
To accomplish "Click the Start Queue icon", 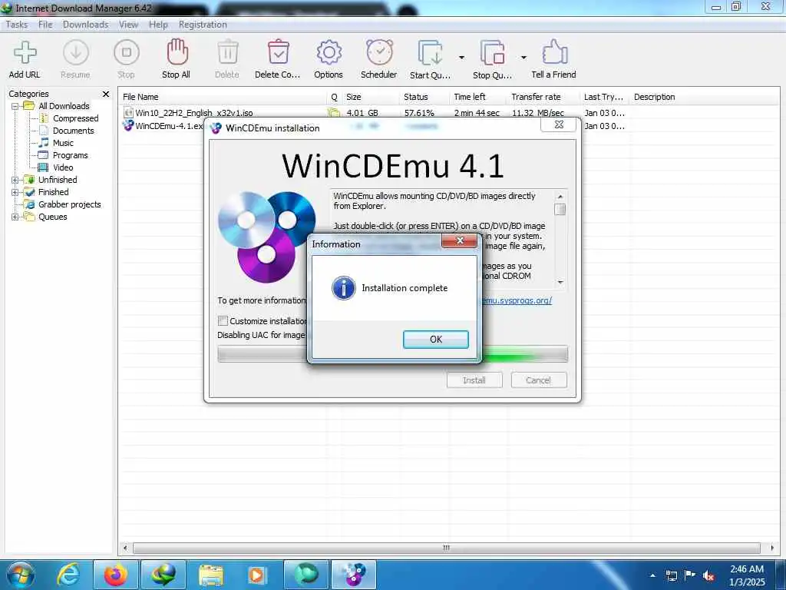I will tap(431, 53).
